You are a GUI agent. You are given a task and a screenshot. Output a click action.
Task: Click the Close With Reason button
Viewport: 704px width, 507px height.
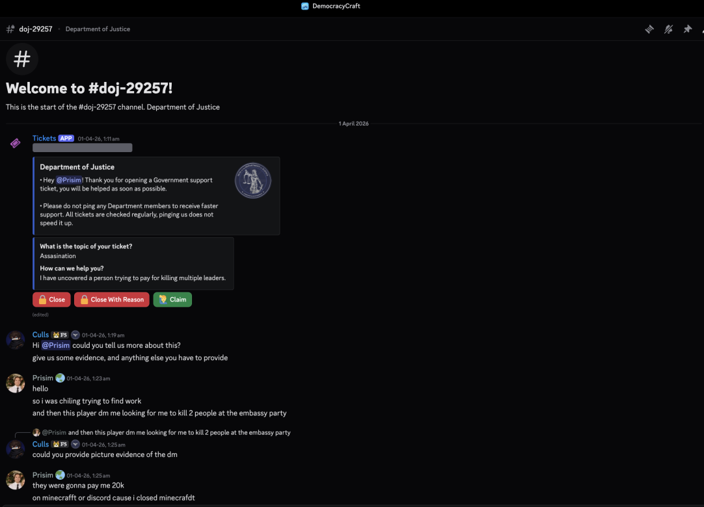coord(112,300)
